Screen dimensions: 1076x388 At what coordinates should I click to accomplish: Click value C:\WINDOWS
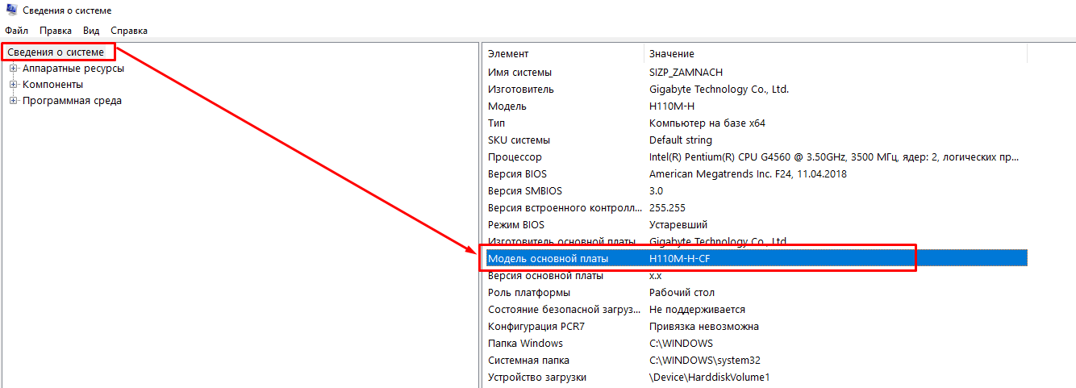pyautogui.click(x=682, y=344)
